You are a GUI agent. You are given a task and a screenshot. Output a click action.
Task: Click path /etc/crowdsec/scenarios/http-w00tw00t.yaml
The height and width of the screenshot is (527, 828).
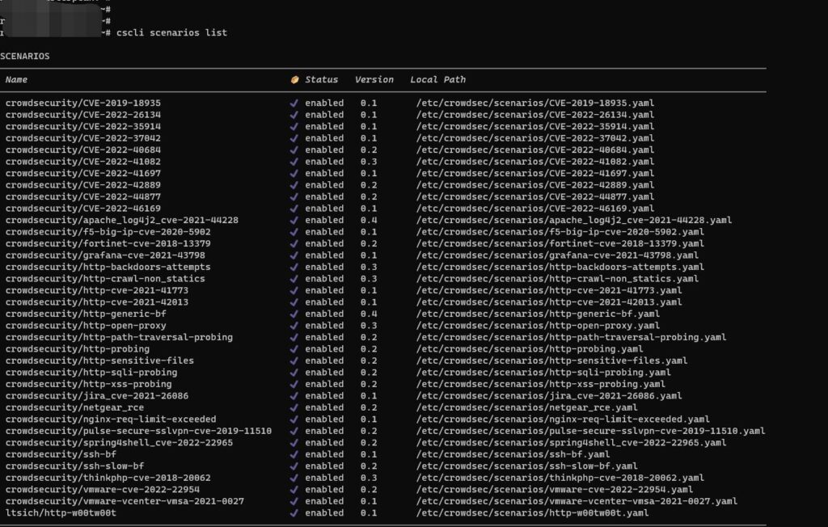pos(532,512)
